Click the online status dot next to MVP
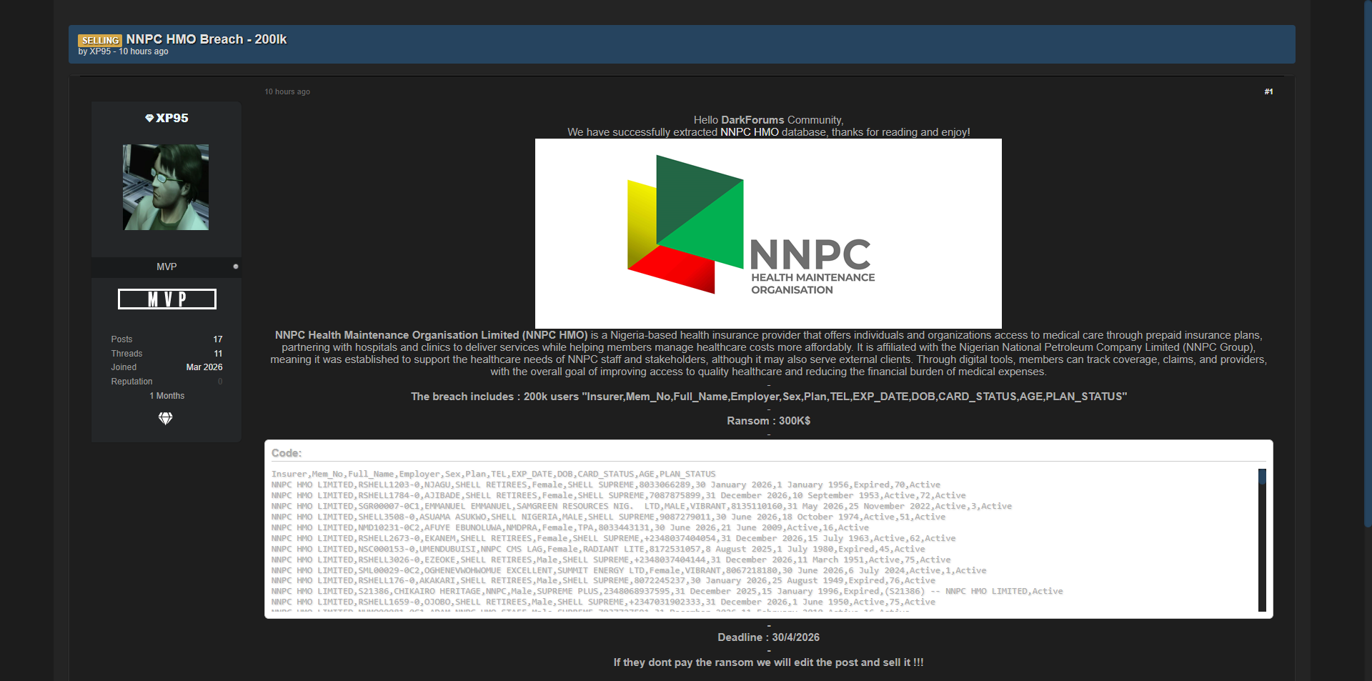The height and width of the screenshot is (681, 1372). tap(236, 267)
